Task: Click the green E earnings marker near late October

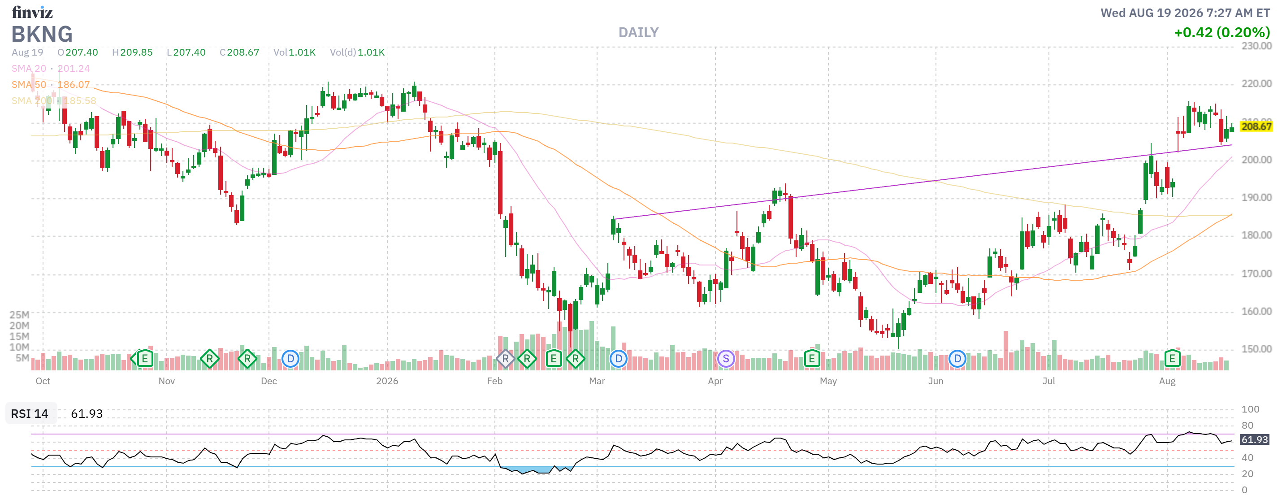Action: [145, 359]
